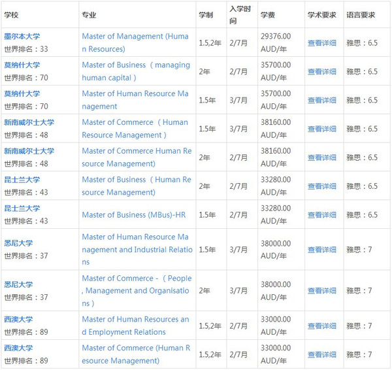Open Human Resource Management and Industrial Relations program

(x=137, y=250)
